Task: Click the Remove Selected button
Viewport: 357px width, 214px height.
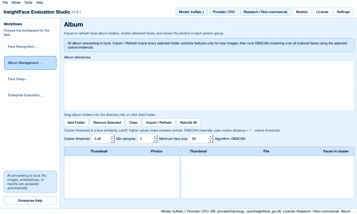Action: tap(107, 122)
